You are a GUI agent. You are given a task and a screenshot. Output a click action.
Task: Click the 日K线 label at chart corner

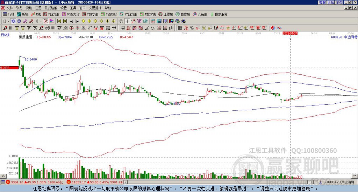click(x=5, y=35)
